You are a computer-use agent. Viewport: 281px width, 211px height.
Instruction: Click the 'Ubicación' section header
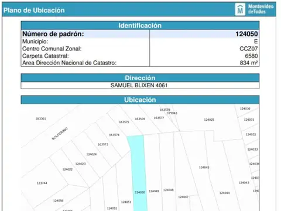pos(140,100)
